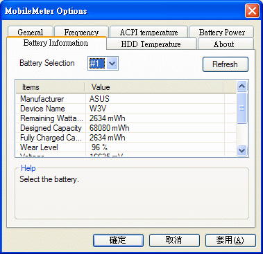Select the Fully Charged Ca... row
Viewport: 263px width, 254px height.
click(126, 138)
